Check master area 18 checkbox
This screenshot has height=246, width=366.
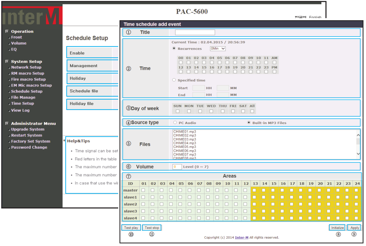[301, 190]
